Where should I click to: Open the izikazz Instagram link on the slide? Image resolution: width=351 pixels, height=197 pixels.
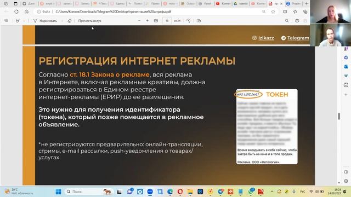[x=263, y=38]
